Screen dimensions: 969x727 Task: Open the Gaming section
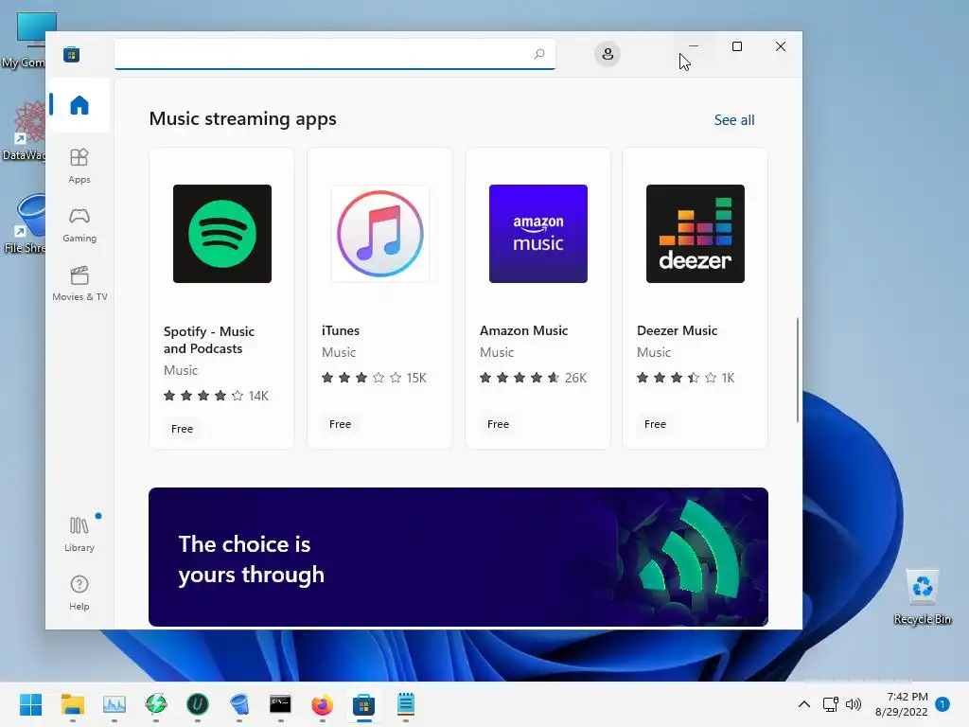[79, 224]
